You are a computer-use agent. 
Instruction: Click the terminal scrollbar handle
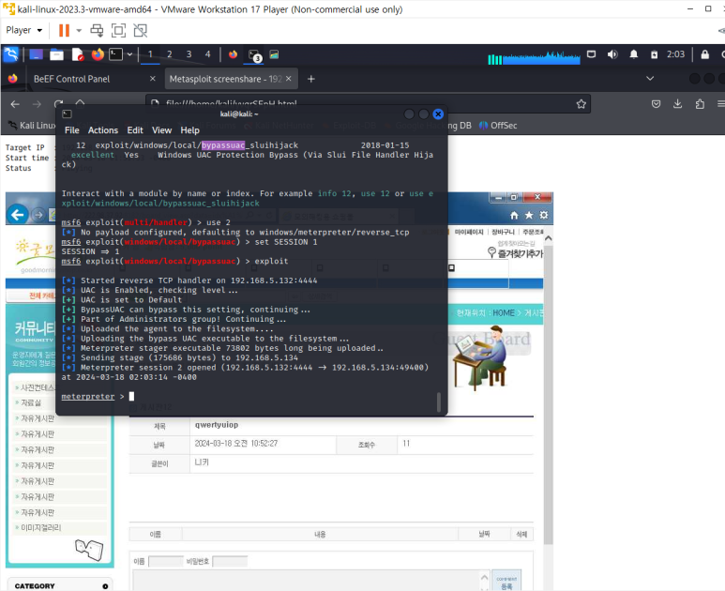pos(439,402)
